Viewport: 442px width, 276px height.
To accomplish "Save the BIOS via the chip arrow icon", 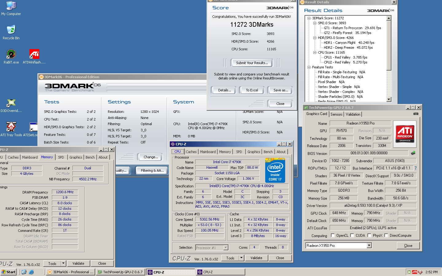I will 413,153.
